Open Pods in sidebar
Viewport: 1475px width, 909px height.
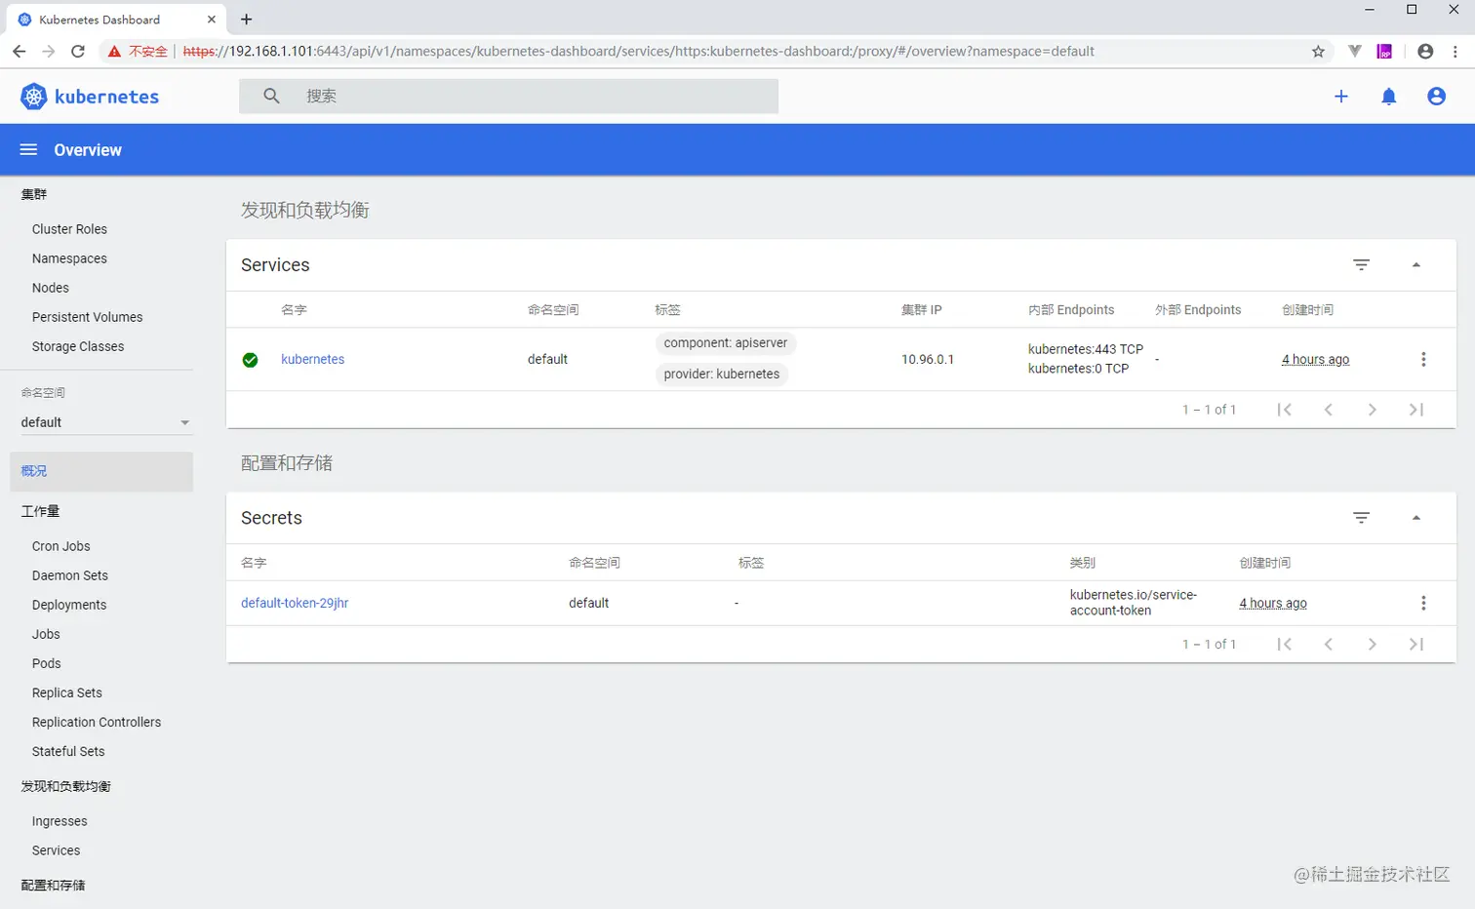pos(46,663)
